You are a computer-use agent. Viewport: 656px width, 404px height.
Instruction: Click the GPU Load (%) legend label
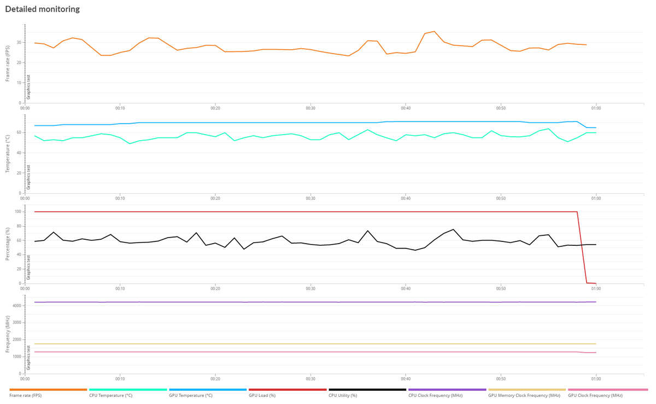click(x=262, y=395)
